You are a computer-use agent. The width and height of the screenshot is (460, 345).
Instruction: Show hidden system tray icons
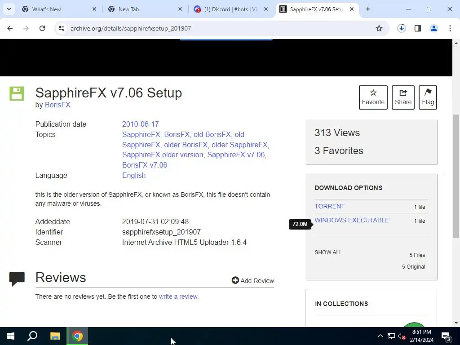click(x=380, y=336)
